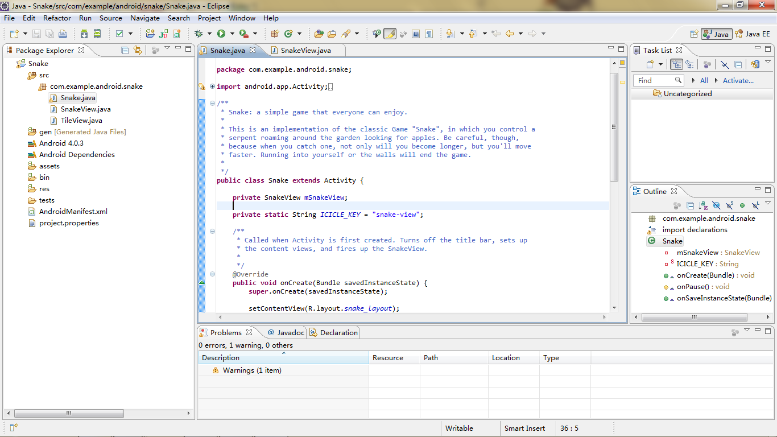Viewport: 777px width, 437px height.
Task: Click the Open Task folder icon
Action: 332,34
